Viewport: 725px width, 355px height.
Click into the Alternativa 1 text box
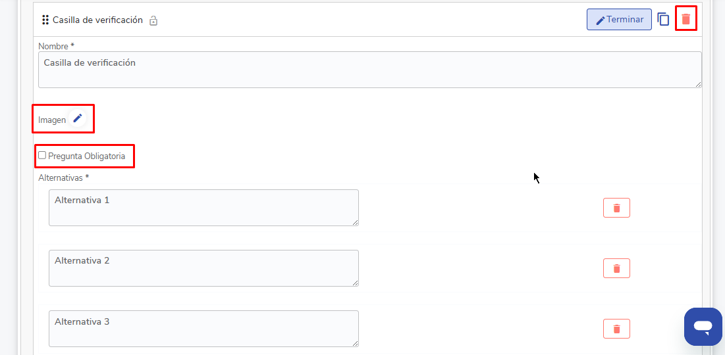pos(203,208)
